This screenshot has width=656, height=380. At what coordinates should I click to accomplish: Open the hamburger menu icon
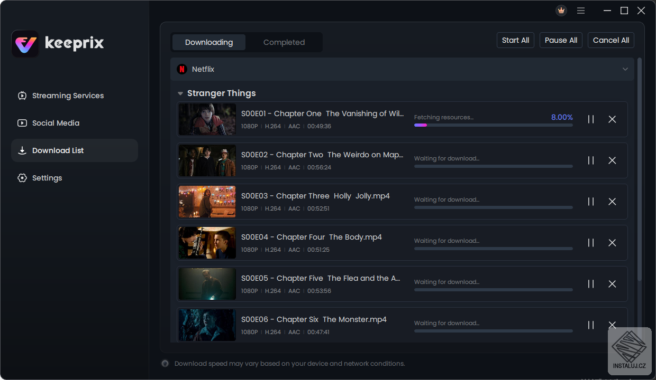pos(581,11)
